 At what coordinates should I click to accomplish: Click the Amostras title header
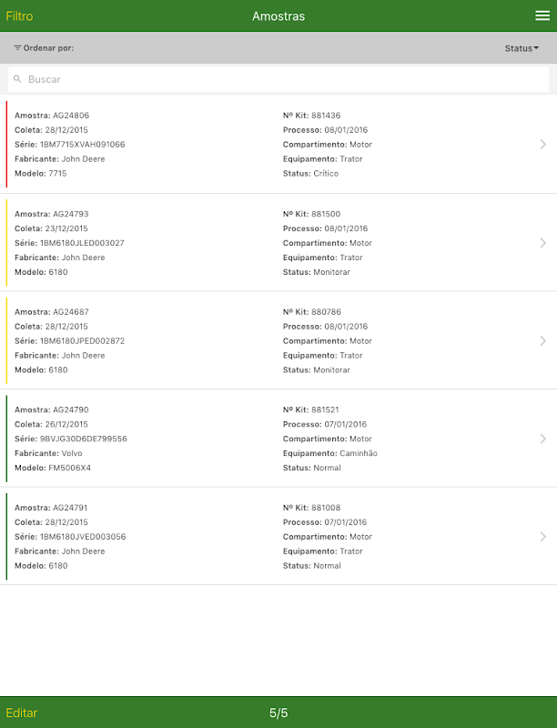(x=278, y=16)
